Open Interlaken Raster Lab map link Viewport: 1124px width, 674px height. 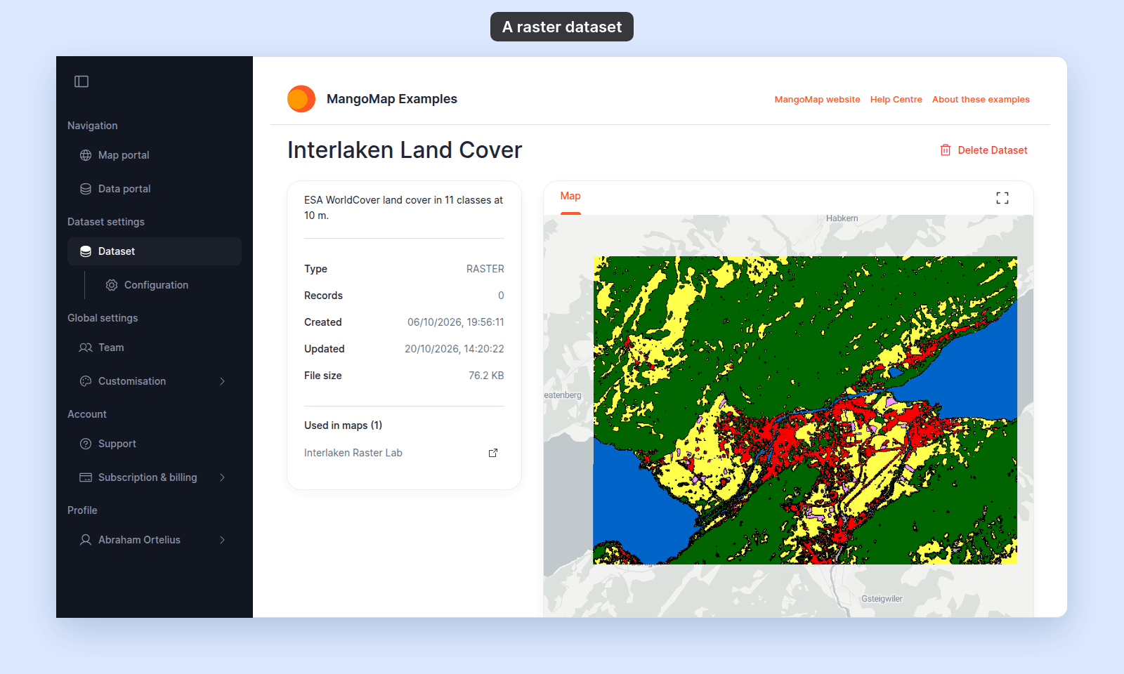click(x=353, y=453)
